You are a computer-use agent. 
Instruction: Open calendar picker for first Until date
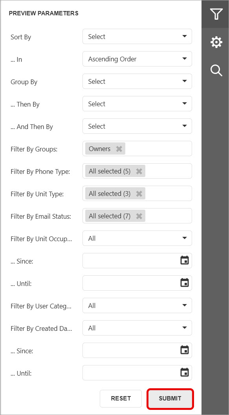click(x=184, y=283)
